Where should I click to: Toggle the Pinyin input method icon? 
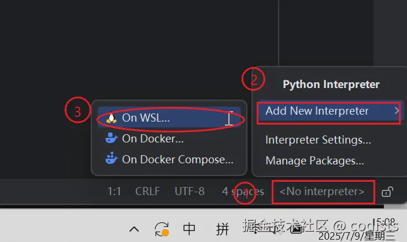(x=223, y=229)
